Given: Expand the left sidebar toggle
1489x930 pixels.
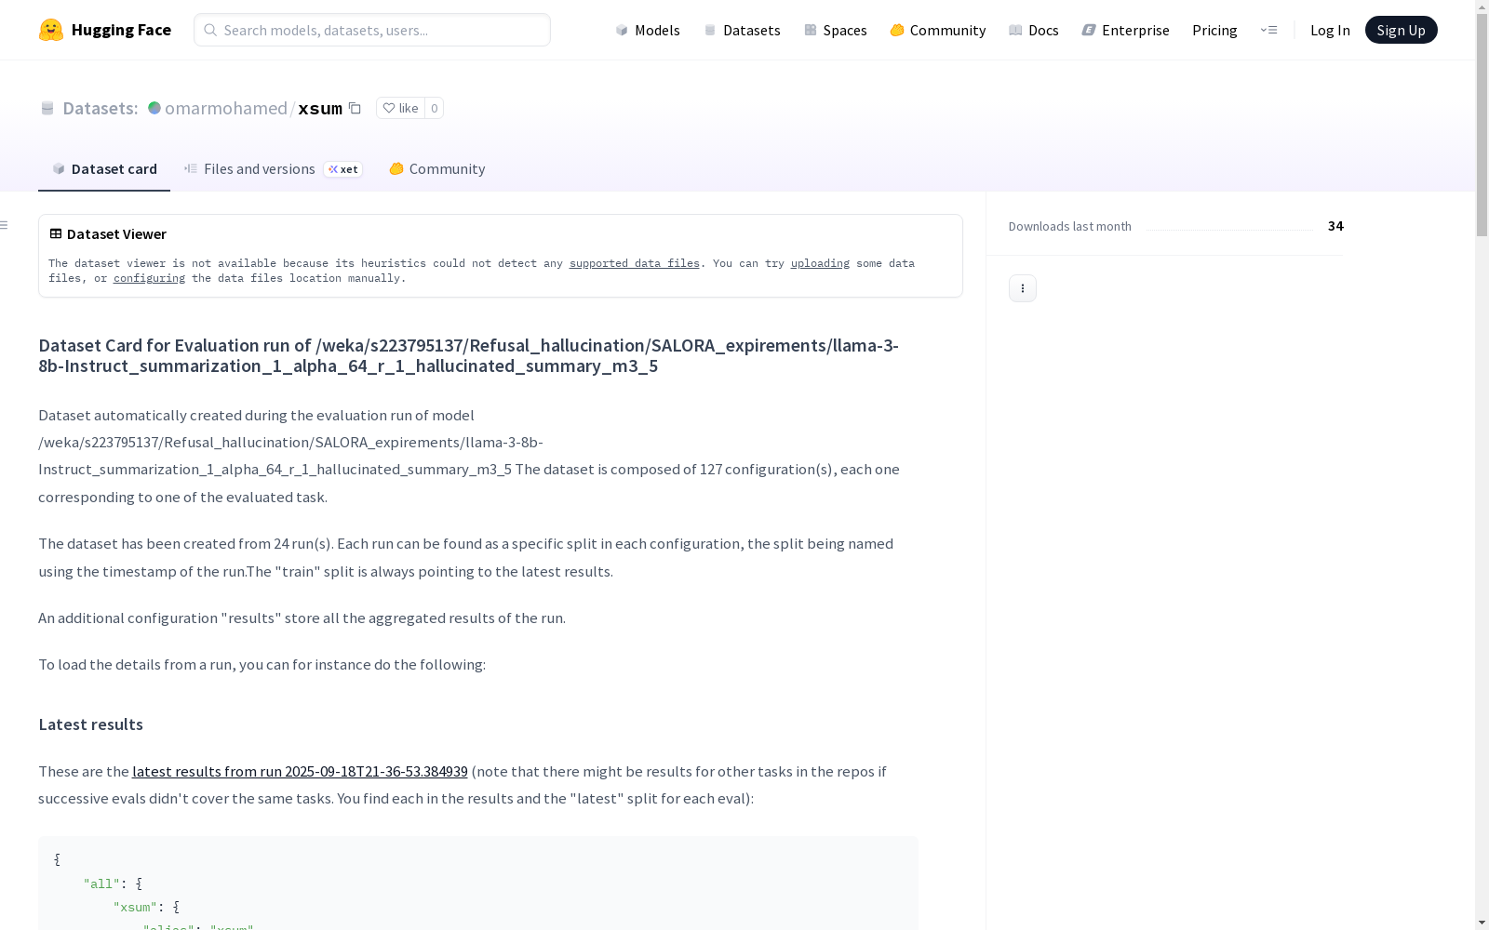Looking at the screenshot, I should (x=5, y=225).
